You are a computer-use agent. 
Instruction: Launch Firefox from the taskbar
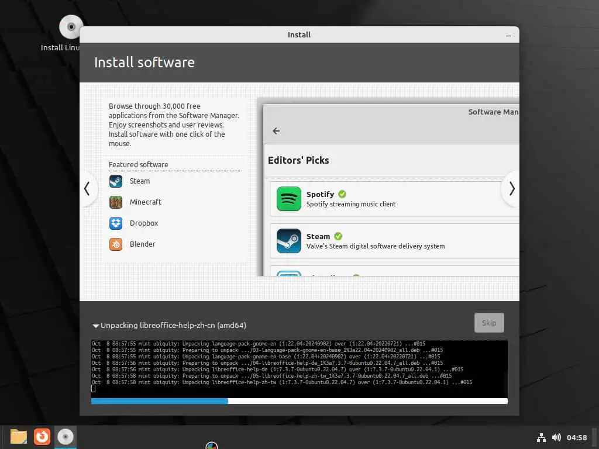[42, 437]
